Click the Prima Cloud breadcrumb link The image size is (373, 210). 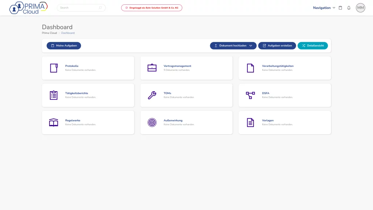49,33
